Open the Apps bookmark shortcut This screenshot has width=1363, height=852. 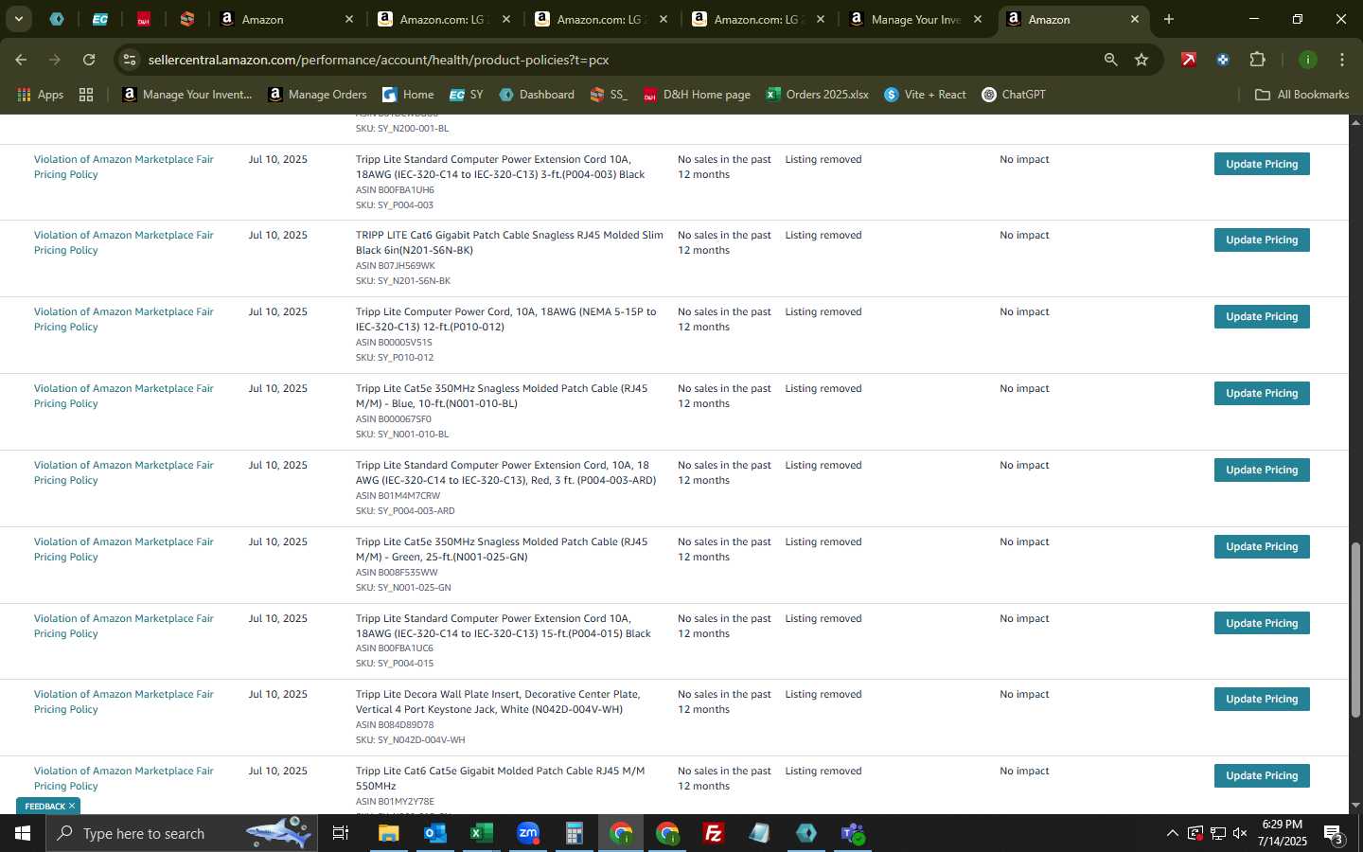coord(41,95)
